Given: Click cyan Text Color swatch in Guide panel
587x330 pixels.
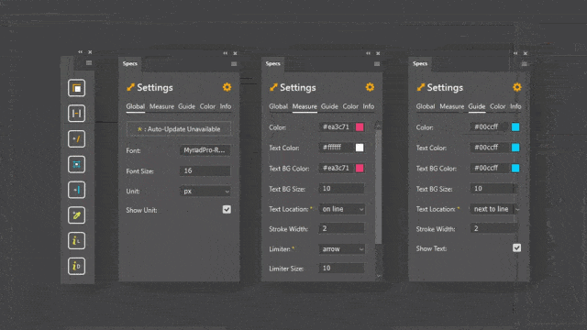Looking at the screenshot, I should (x=515, y=148).
